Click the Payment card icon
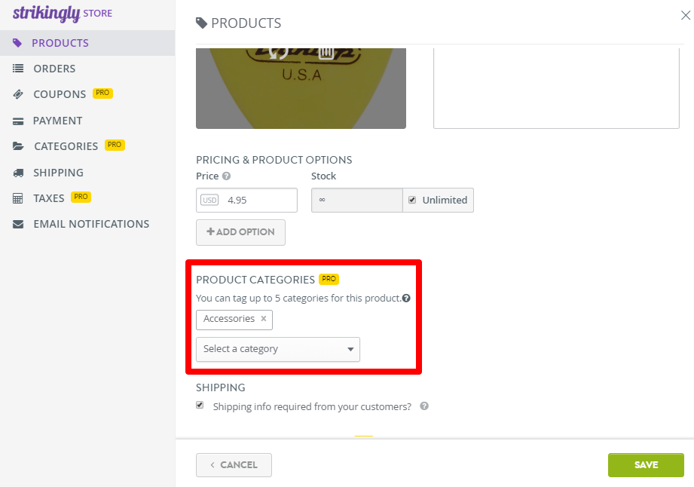The image size is (694, 487). point(18,120)
